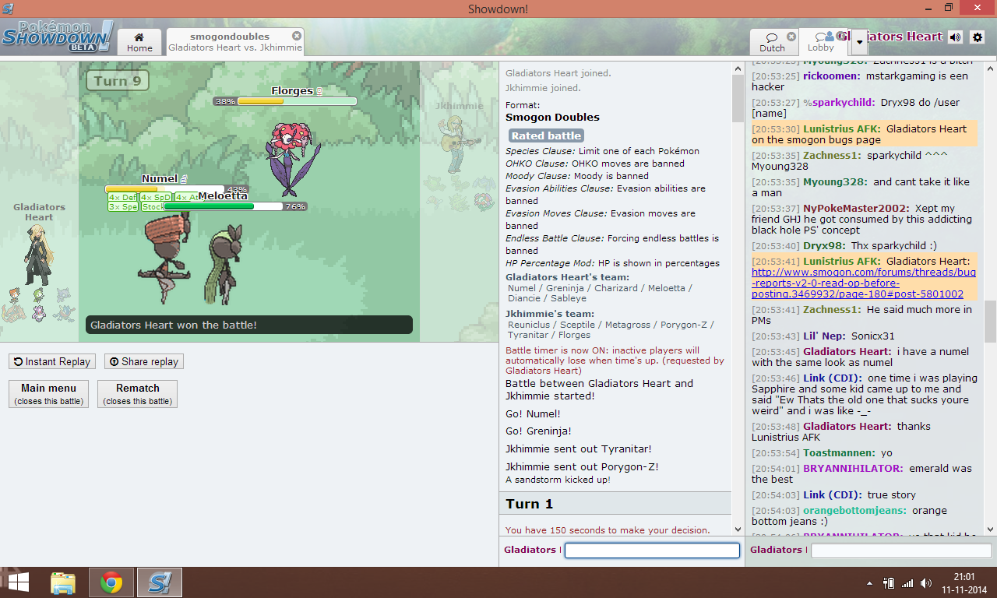The image size is (997, 598).
Task: Click the Showdown app icon in the taskbar
Action: 160,582
